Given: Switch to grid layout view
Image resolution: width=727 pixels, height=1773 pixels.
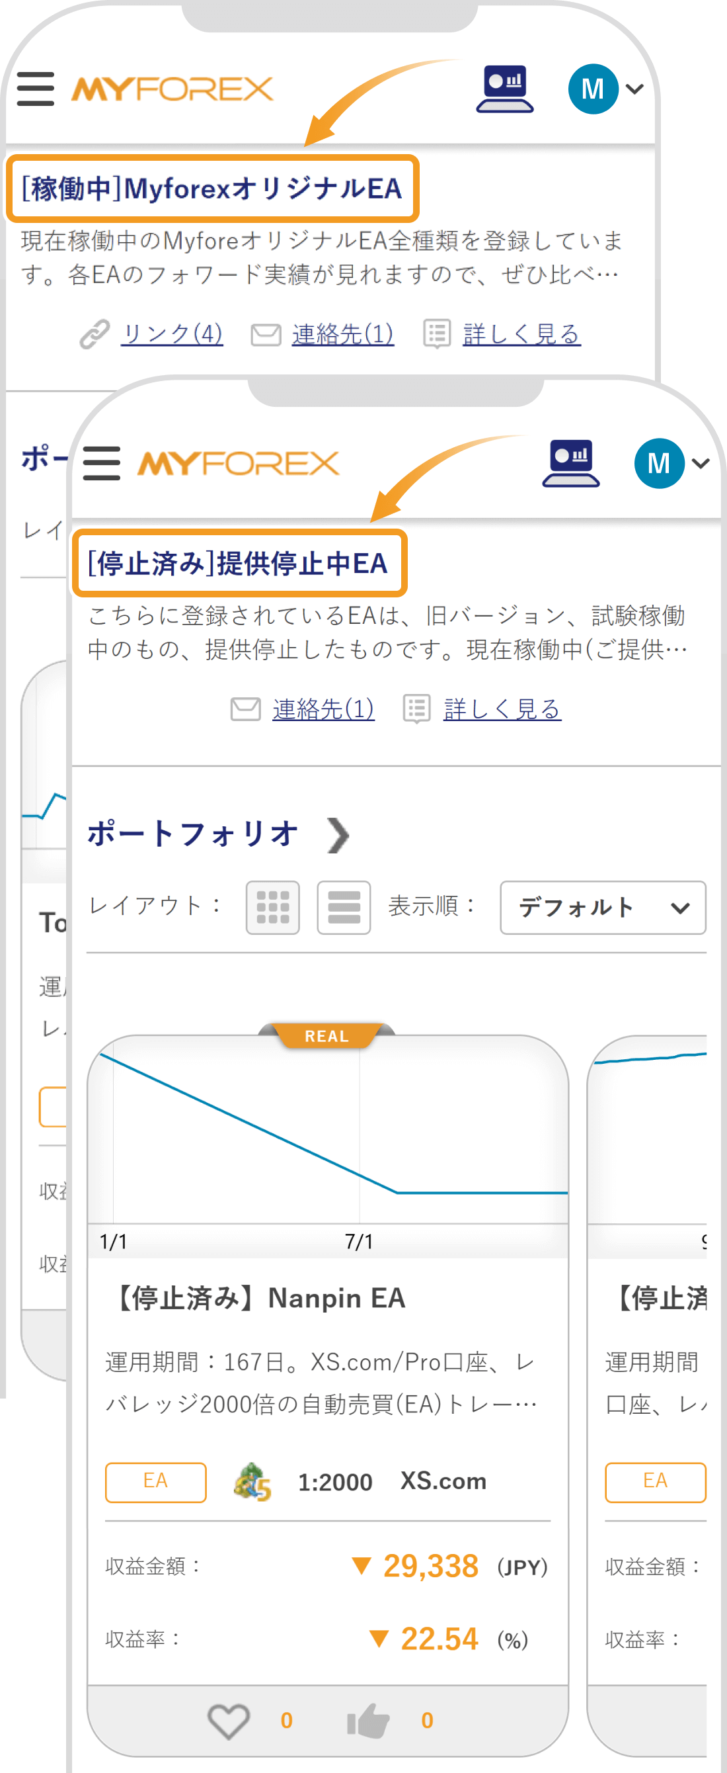Looking at the screenshot, I should (272, 908).
